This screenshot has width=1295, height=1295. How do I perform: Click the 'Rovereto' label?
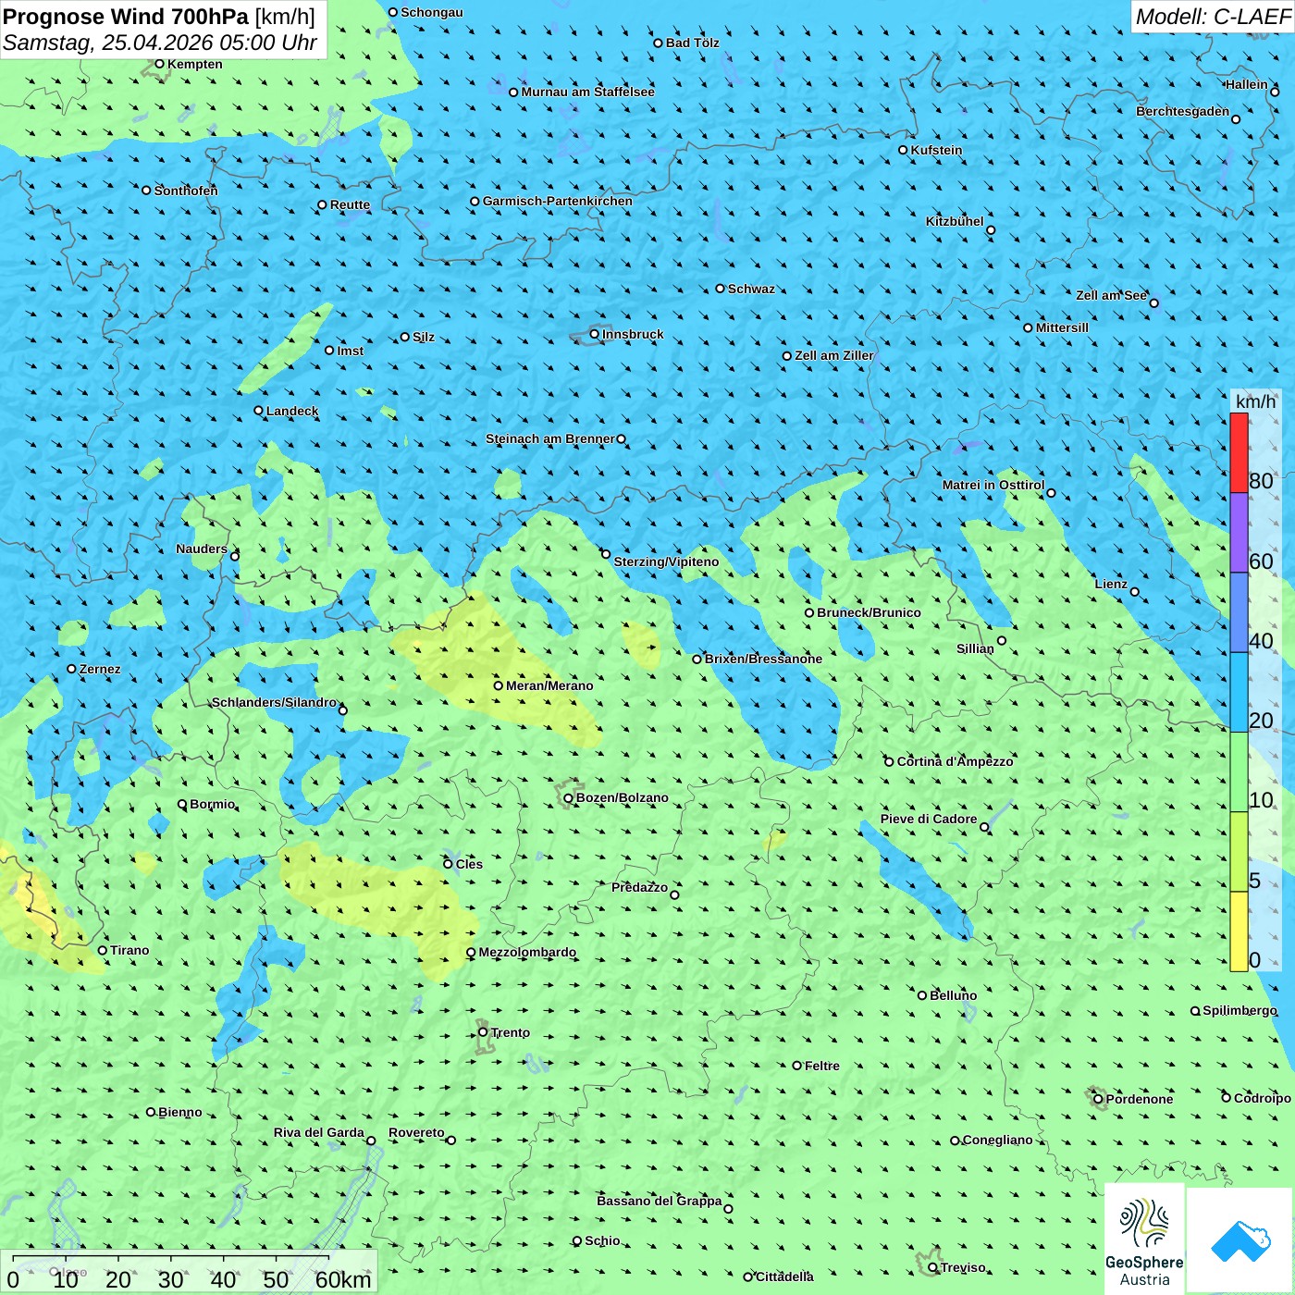[x=416, y=1132]
